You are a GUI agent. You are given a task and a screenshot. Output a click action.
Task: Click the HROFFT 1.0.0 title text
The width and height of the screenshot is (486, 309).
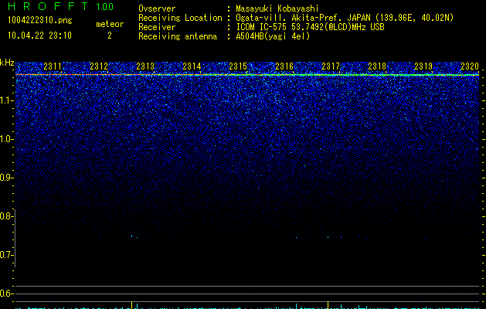click(x=60, y=6)
